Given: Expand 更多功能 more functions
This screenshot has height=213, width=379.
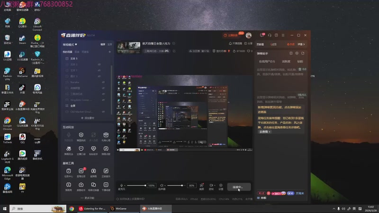Looking at the screenshot, I should (88, 198).
